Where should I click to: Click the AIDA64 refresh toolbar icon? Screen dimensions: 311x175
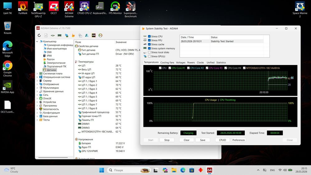[x=39, y=35]
